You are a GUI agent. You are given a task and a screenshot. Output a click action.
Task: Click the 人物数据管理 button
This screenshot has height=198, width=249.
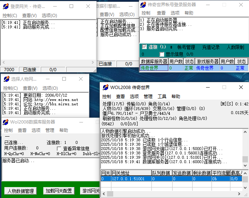(x=20, y=191)
